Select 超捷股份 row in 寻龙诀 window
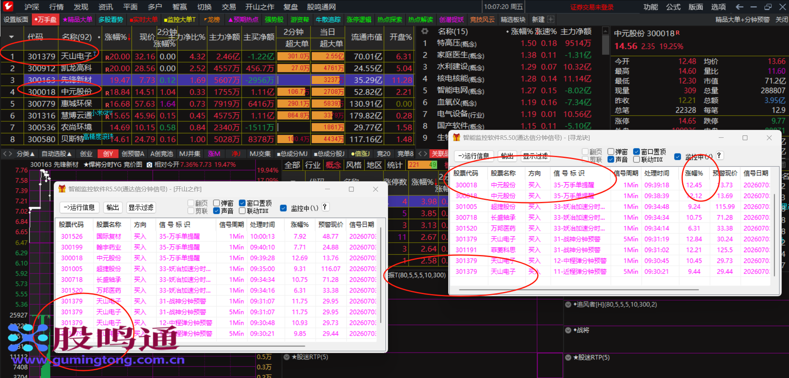Image resolution: width=789 pixels, height=378 pixels. point(611,206)
